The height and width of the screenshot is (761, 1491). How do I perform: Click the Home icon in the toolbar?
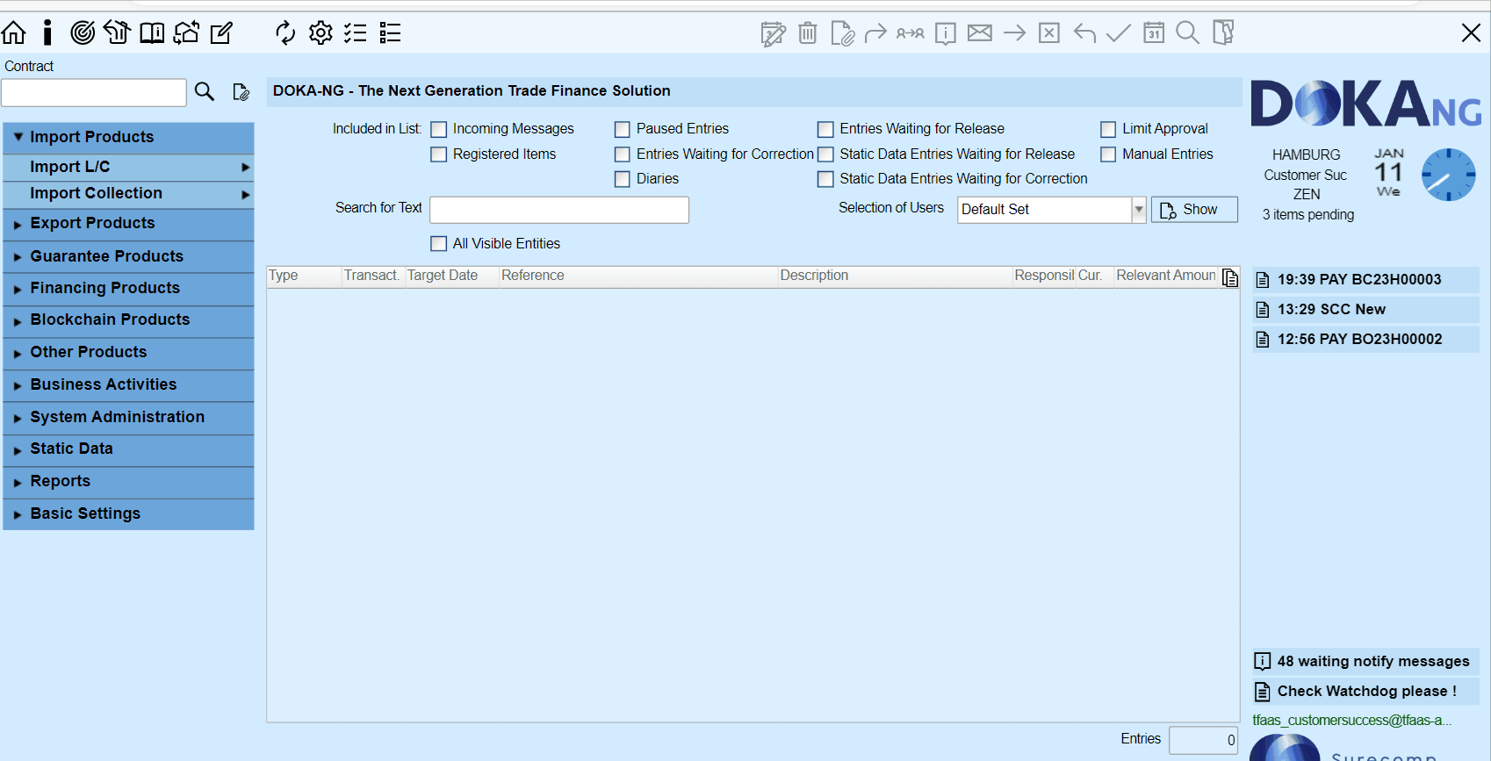coord(14,33)
